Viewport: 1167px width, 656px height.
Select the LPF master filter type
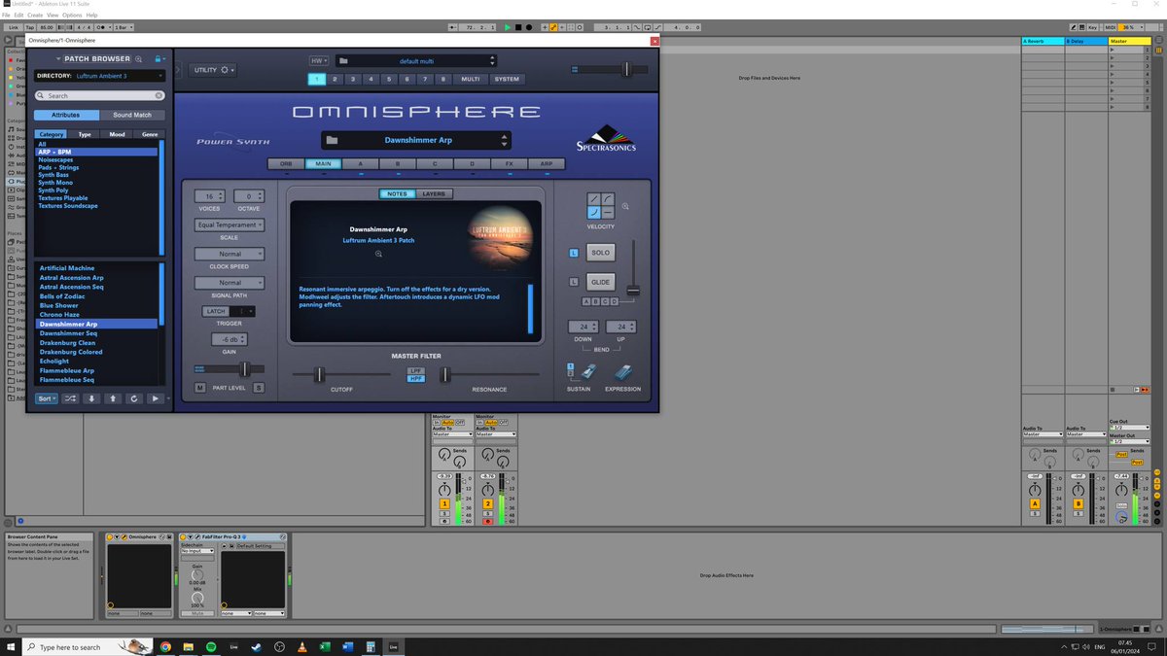(x=416, y=370)
